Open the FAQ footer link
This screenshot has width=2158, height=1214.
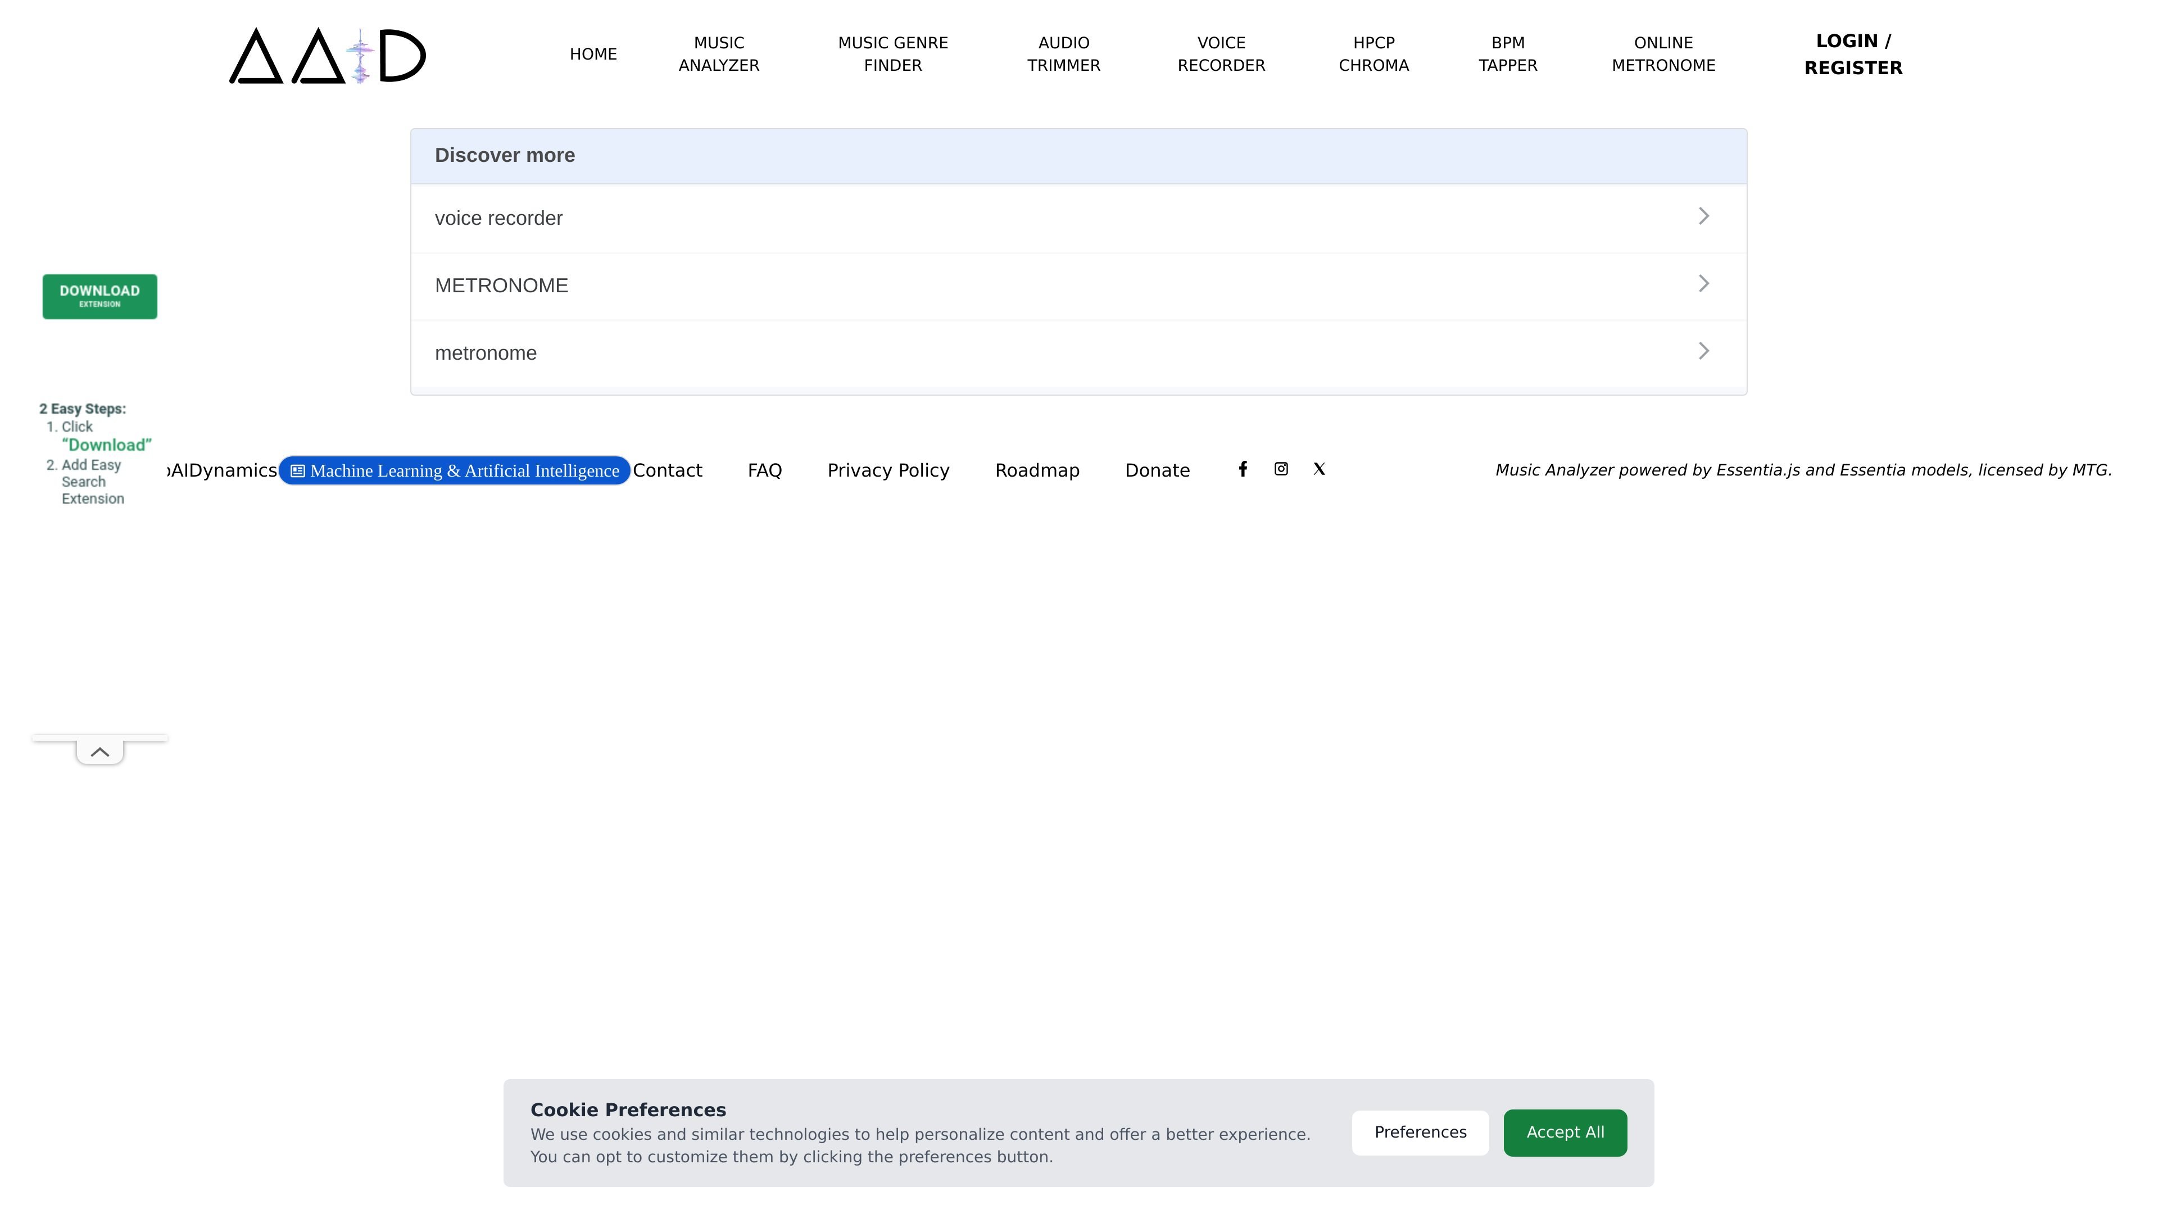pos(765,470)
